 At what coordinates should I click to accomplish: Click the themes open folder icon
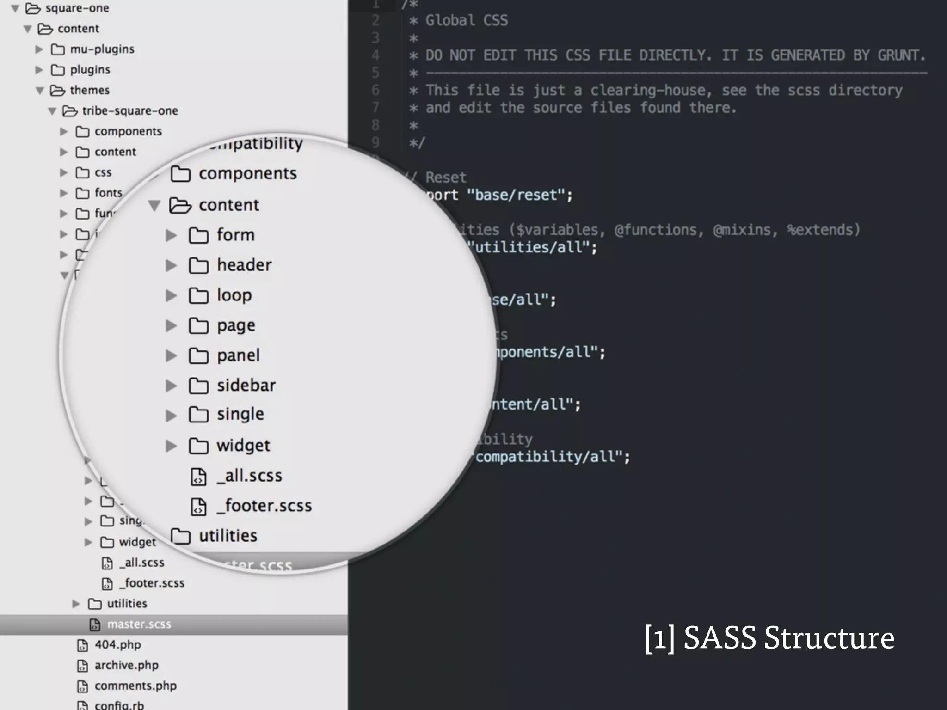pyautogui.click(x=57, y=90)
